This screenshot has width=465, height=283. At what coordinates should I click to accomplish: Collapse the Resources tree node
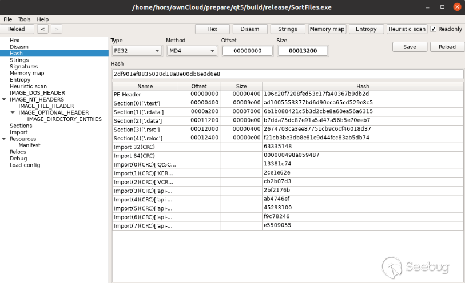5,139
